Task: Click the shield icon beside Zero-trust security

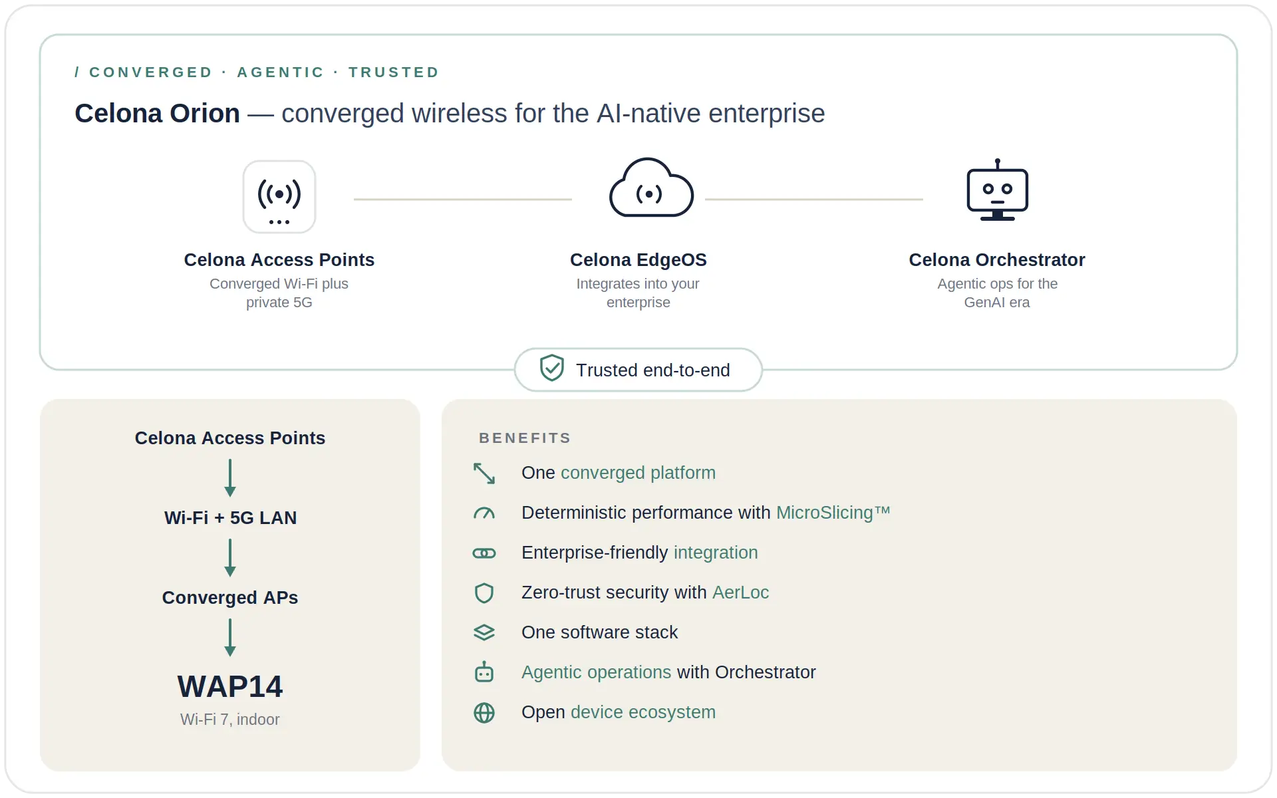Action: pos(484,593)
